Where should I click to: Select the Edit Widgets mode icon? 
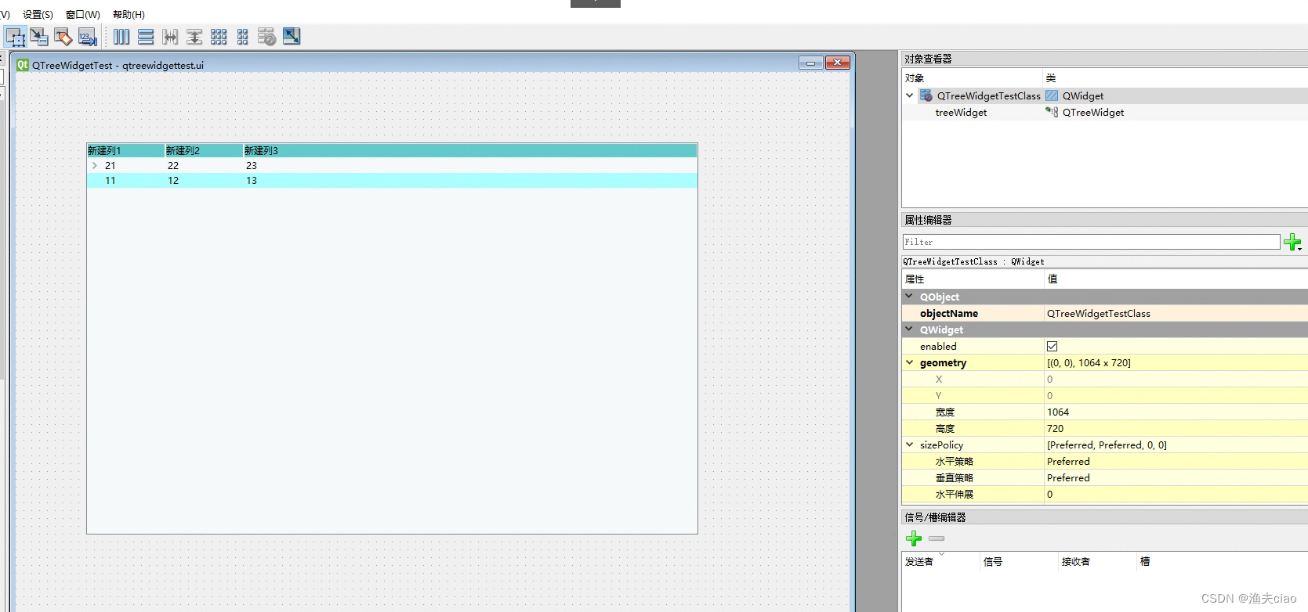coord(16,37)
